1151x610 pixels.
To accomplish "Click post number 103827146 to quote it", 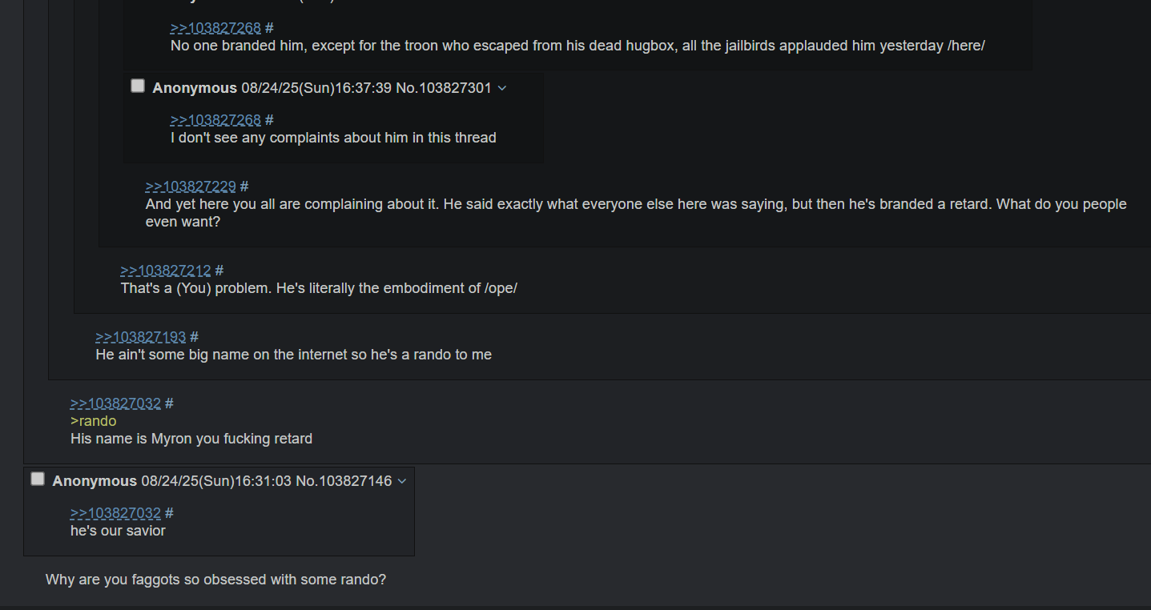I will (x=354, y=481).
